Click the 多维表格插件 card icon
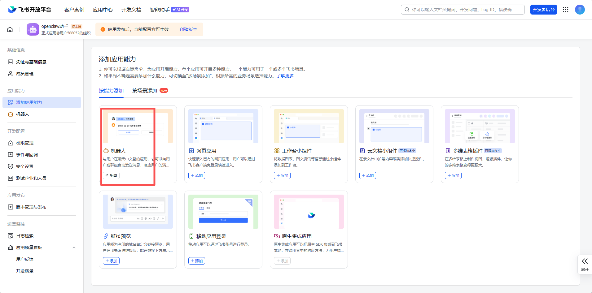 (448, 151)
